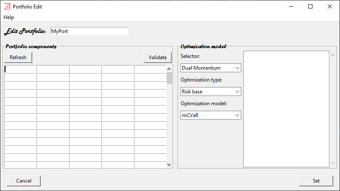This screenshot has width=340, height=191.
Task: Click the first cell with text cursor in components table
Action: point(20,69)
